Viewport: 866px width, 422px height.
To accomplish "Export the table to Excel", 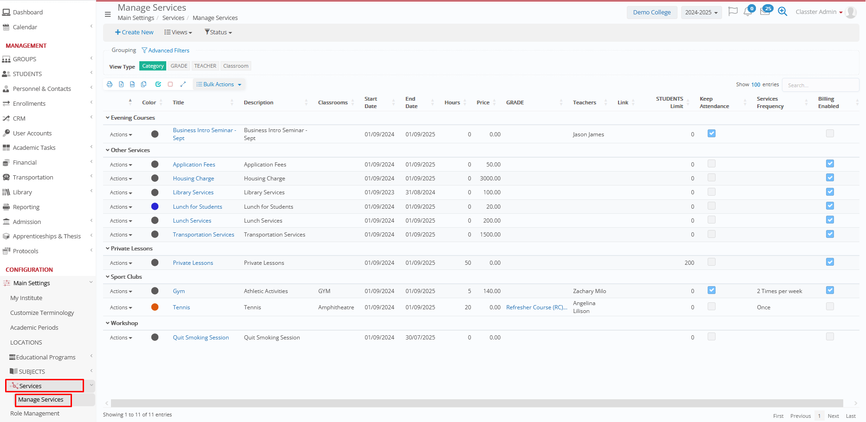I will (x=121, y=84).
